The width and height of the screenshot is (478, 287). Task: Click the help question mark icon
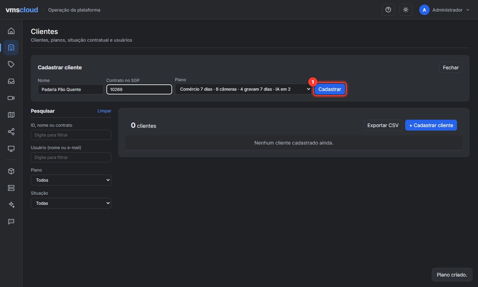point(388,10)
